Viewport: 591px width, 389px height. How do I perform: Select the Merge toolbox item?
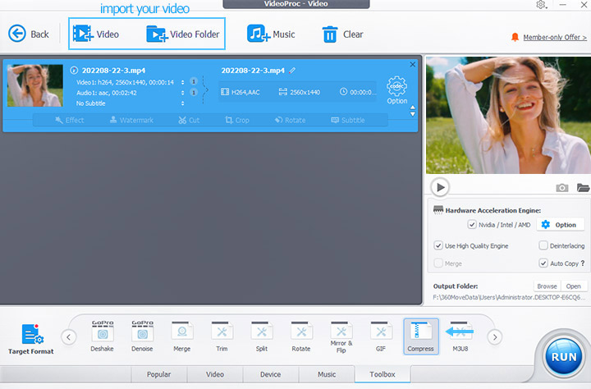[x=182, y=336]
